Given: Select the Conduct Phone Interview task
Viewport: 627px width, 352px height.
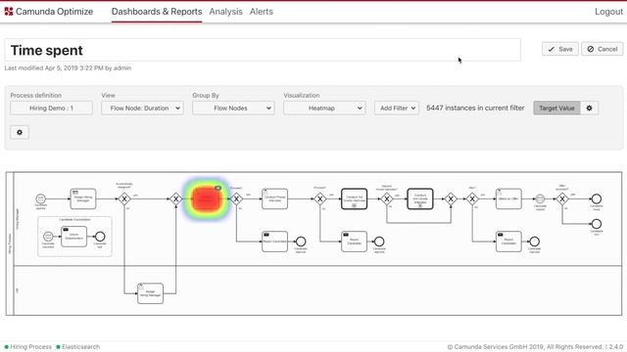Looking at the screenshot, I should (274, 198).
